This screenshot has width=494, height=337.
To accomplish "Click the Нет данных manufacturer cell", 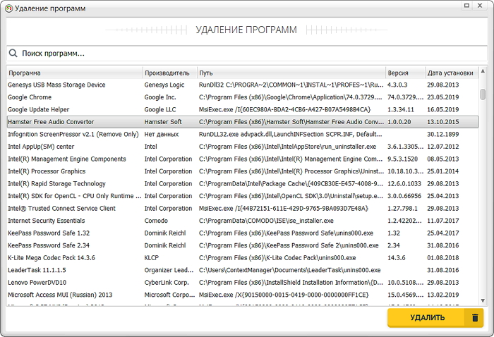I will tap(162, 135).
